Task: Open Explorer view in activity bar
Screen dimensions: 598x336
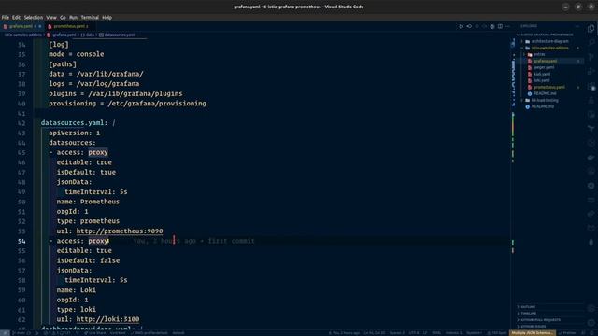Action: coord(591,29)
